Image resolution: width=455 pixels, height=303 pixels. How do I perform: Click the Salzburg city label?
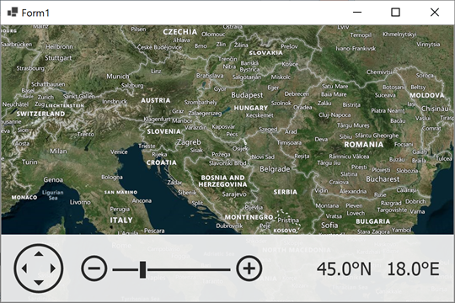132,86
